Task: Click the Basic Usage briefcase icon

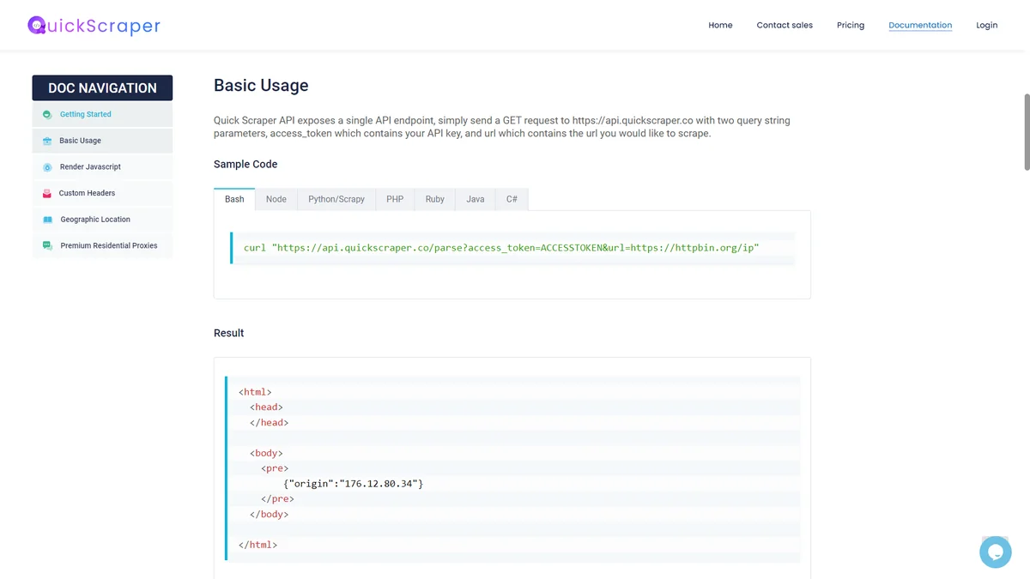Action: pos(47,141)
